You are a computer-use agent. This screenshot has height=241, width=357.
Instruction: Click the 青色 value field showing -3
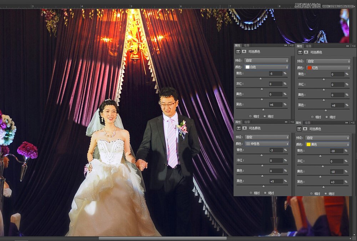click(276, 150)
